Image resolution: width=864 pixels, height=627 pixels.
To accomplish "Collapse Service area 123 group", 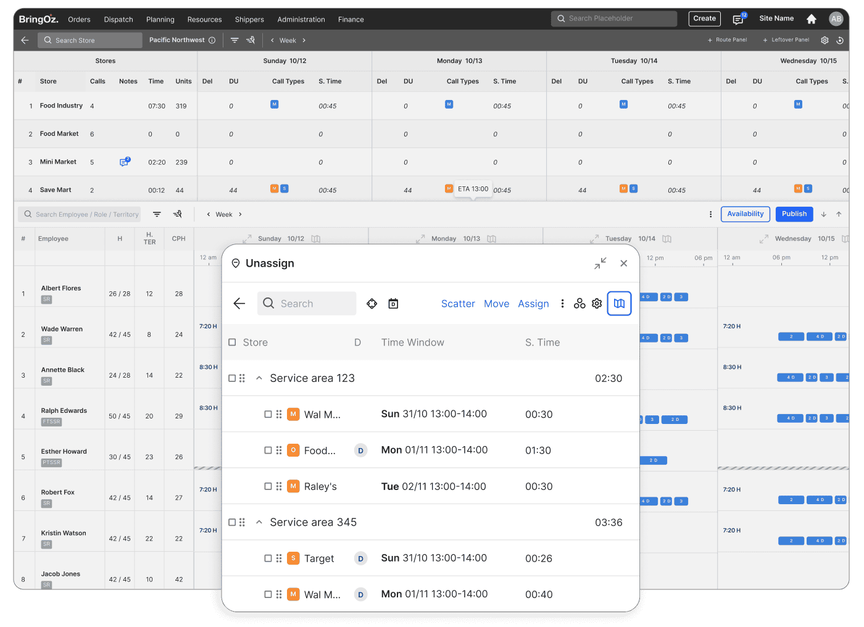I will pyautogui.click(x=259, y=378).
